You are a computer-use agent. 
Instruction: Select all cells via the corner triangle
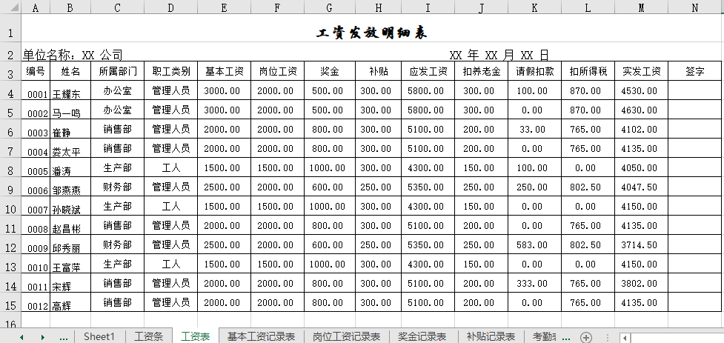click(10, 7)
